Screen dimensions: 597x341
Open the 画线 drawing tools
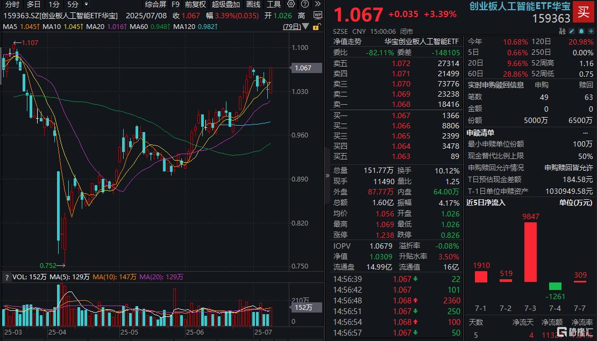coord(253,4)
